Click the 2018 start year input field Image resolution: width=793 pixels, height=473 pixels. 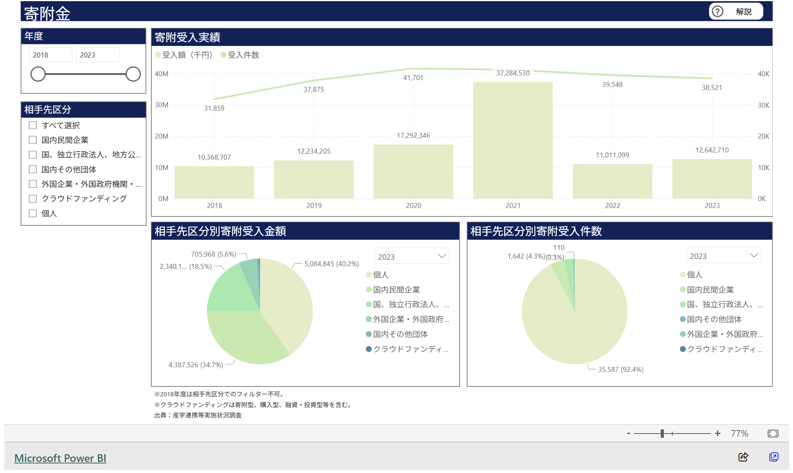click(50, 55)
